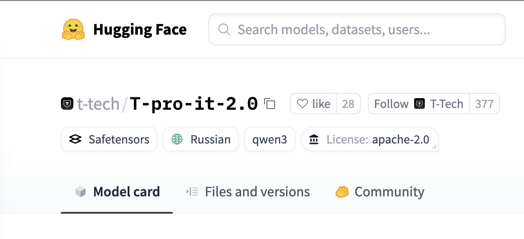Follow the T-Tech organization
524x239 pixels.
click(419, 104)
